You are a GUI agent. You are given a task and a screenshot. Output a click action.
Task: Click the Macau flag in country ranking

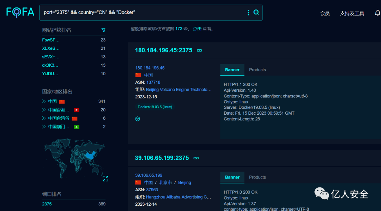tap(76, 127)
